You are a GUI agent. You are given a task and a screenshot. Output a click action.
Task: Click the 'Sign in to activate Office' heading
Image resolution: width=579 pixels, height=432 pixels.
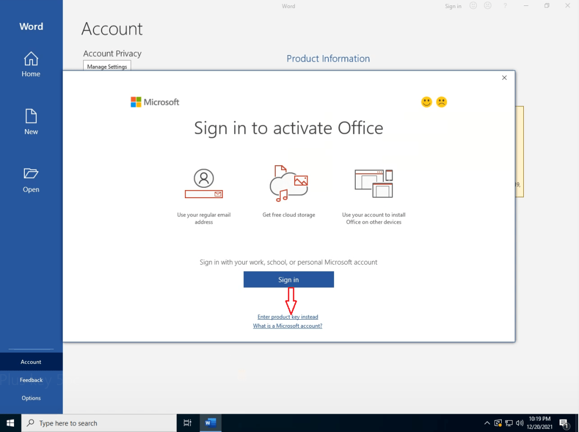(x=288, y=129)
